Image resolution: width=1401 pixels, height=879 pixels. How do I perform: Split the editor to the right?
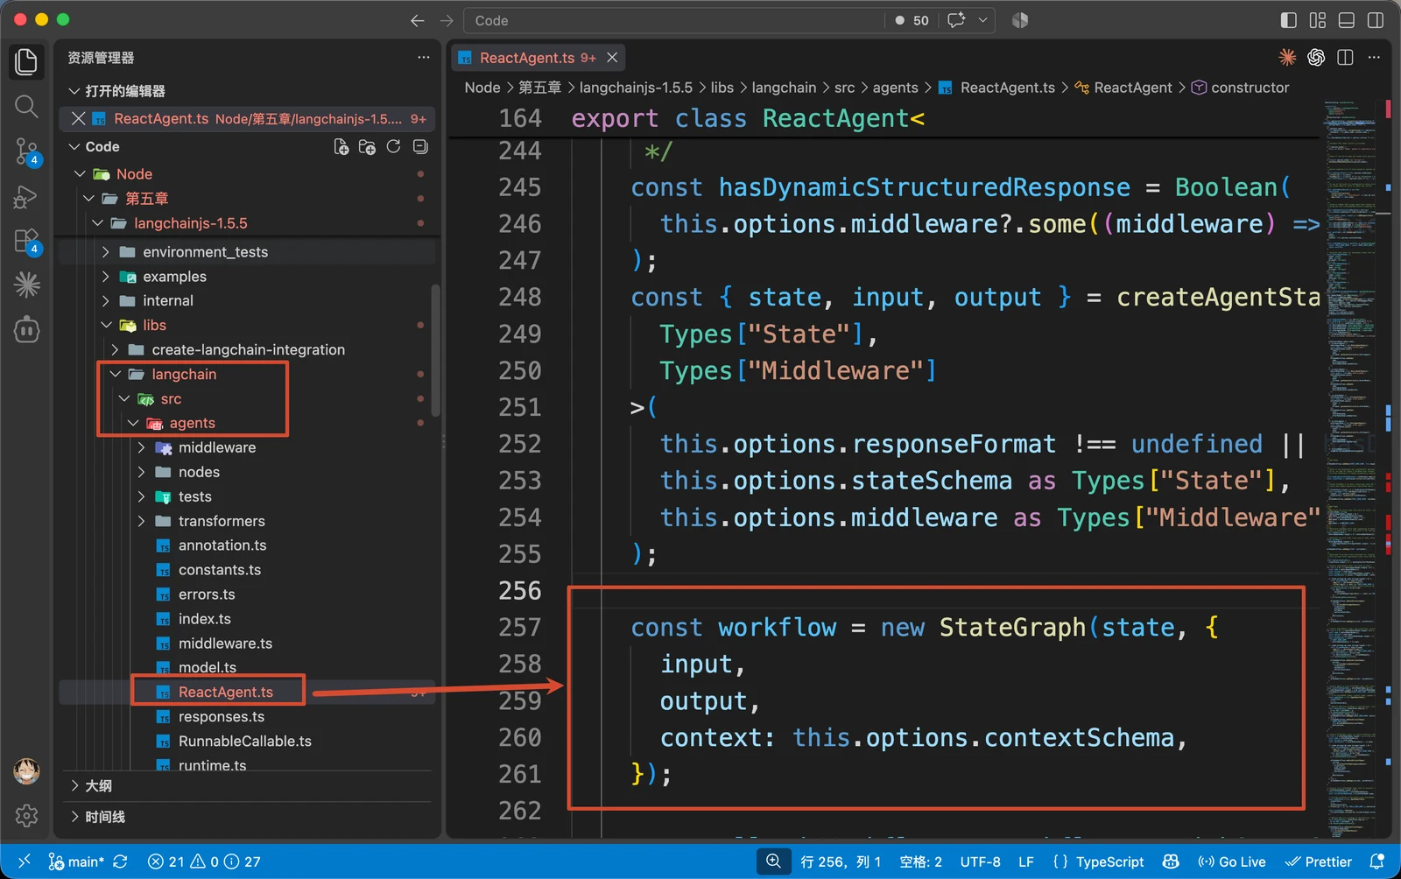1346,58
